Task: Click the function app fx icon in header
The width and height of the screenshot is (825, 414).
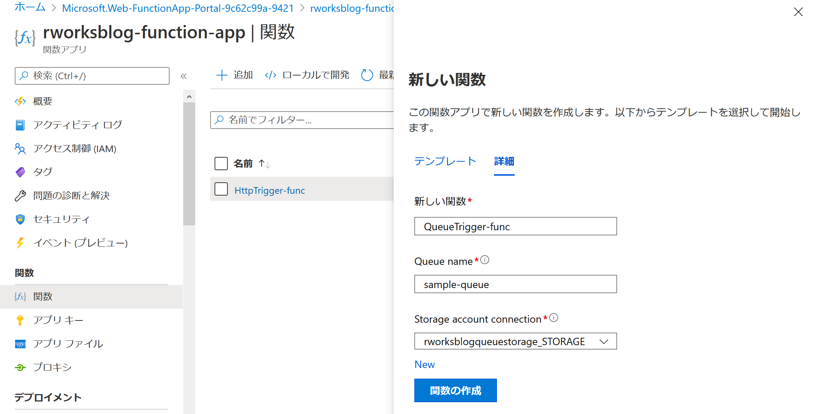Action: pos(25,38)
